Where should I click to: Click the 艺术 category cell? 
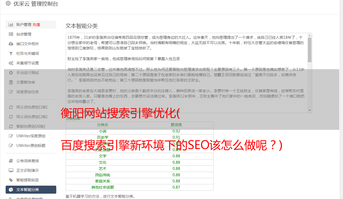103,169
